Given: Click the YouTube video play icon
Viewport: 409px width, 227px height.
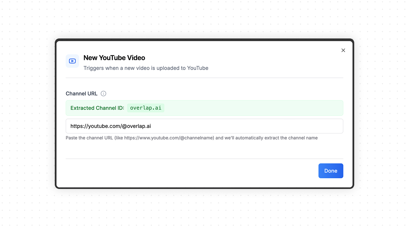Looking at the screenshot, I should (72, 61).
